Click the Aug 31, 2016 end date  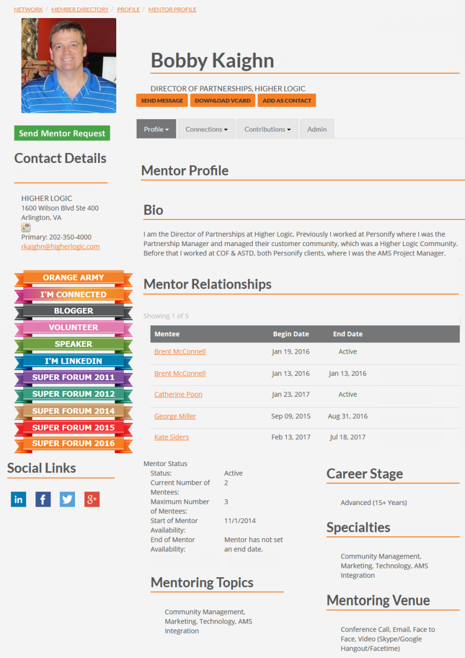348,417
